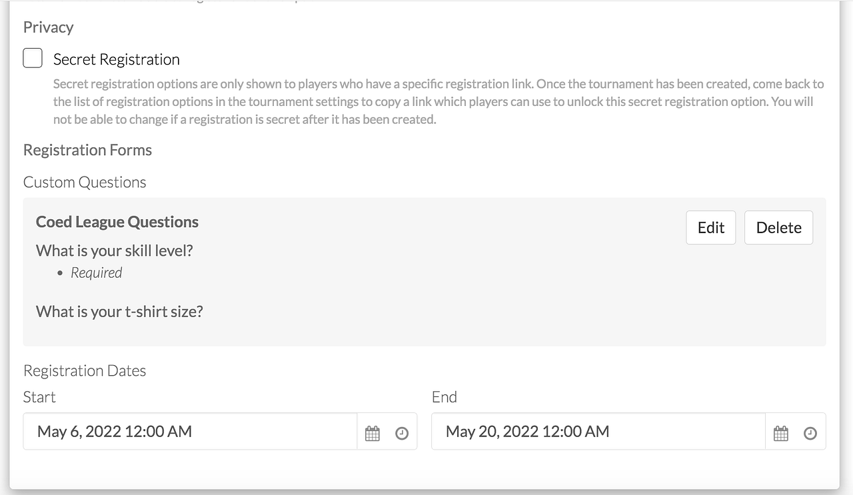Open the Start time clock picker
Screen dimensions: 853x495
(x=402, y=433)
